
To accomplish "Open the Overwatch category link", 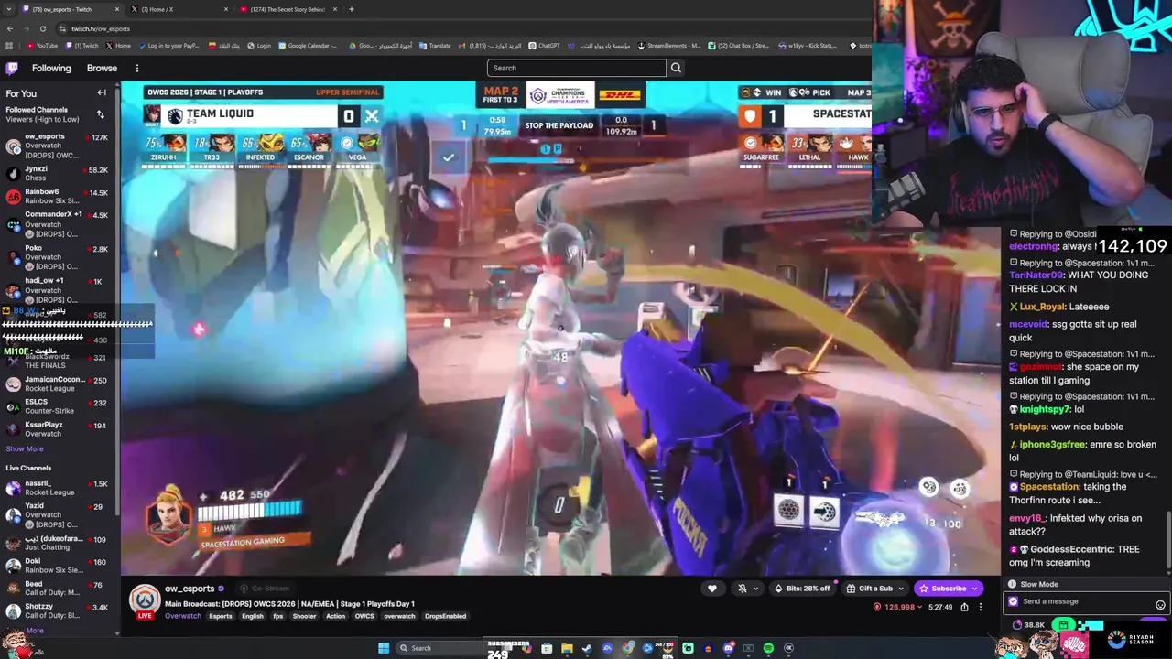I will pos(182,616).
